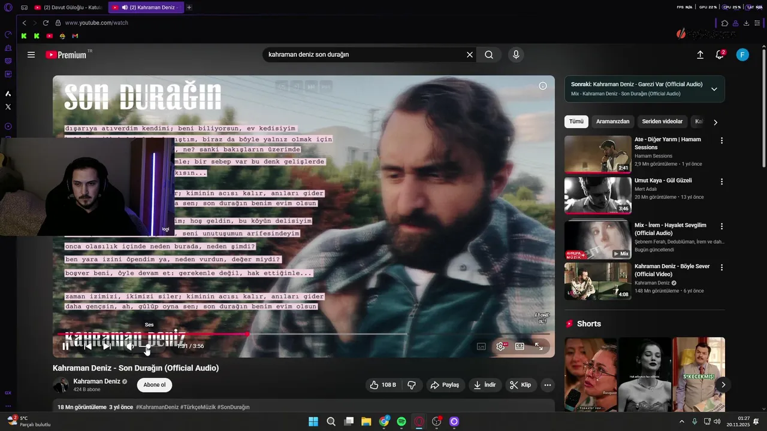Open video settings gear icon
Image resolution: width=767 pixels, height=431 pixels.
[x=500, y=346]
